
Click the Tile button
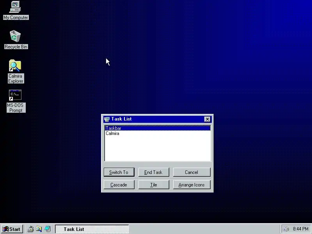(154, 185)
